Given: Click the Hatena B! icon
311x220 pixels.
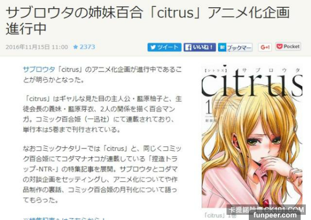Looking at the screenshot, I should (x=222, y=47).
